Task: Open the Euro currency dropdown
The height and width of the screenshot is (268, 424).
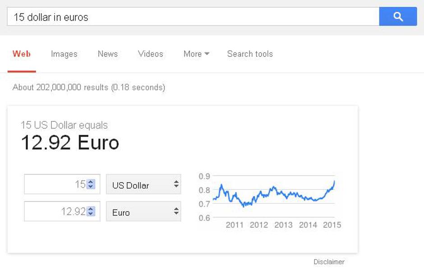Action: [x=143, y=212]
